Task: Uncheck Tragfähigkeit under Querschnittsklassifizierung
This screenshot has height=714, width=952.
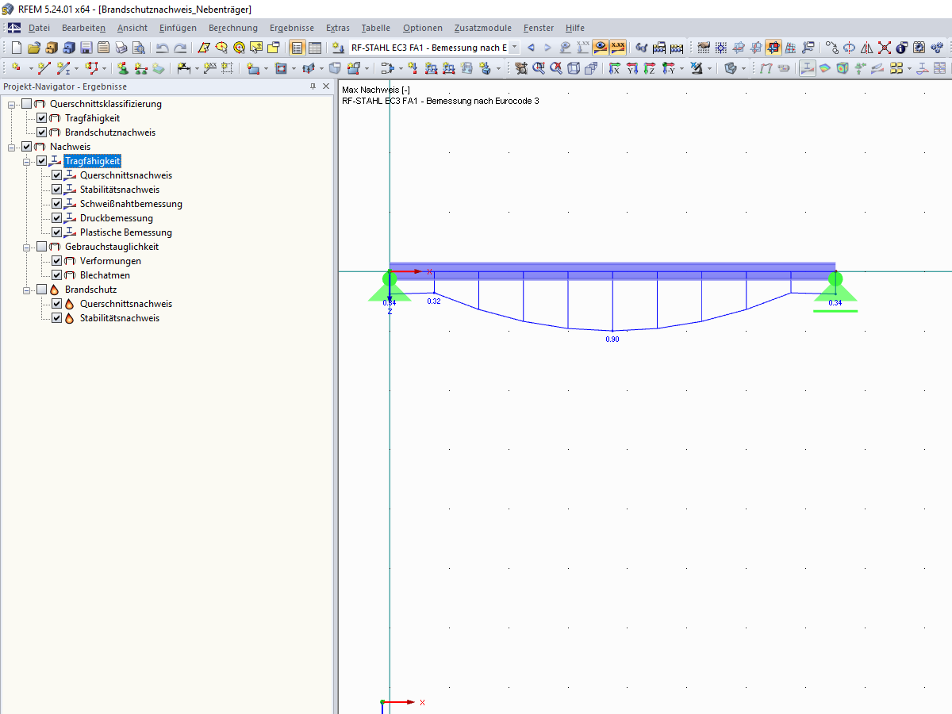Action: pos(42,118)
